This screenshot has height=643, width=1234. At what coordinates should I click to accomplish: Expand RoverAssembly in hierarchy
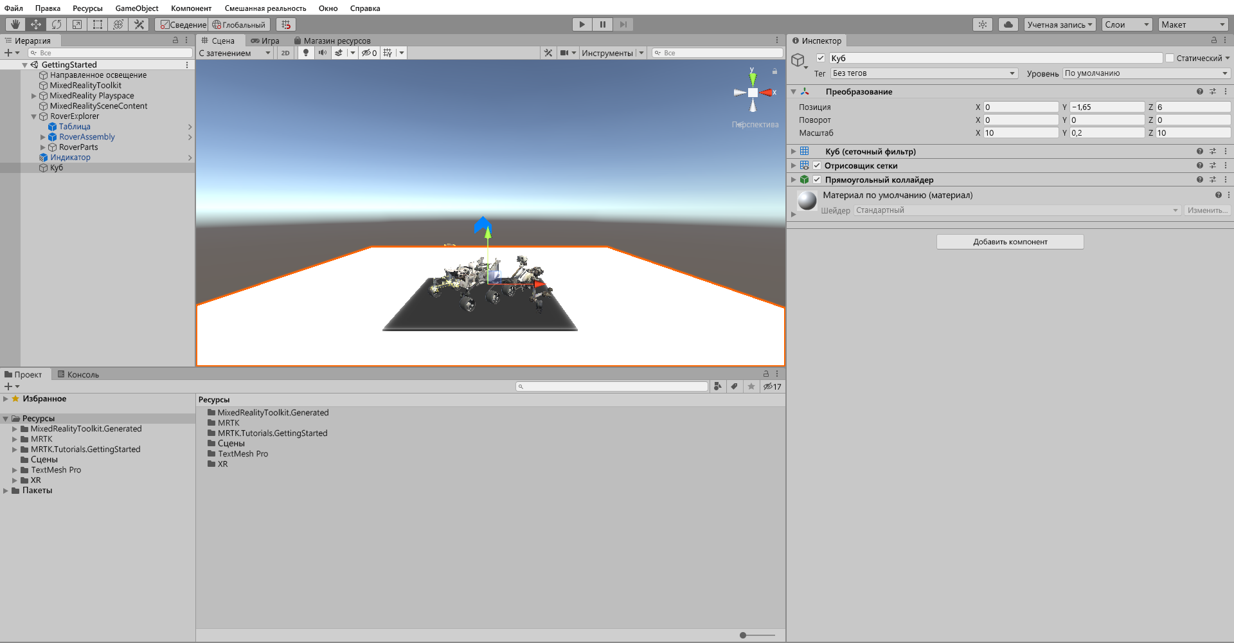pos(43,137)
